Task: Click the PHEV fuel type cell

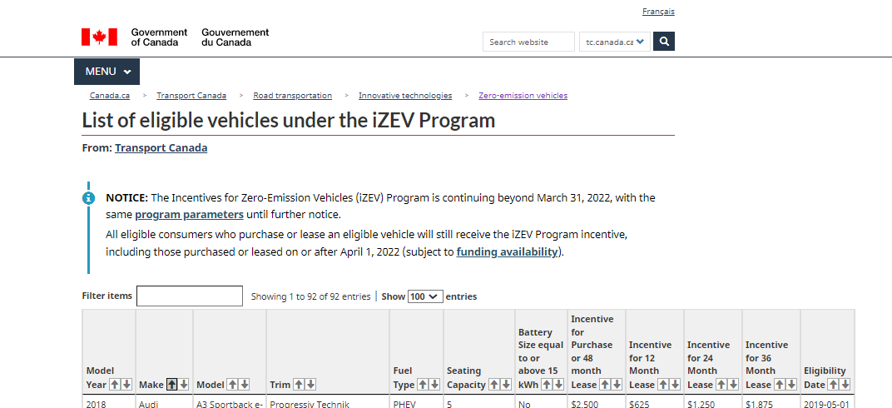Action: pos(416,401)
